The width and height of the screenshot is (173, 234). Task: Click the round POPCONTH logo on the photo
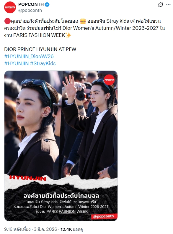pyautogui.click(x=109, y=80)
